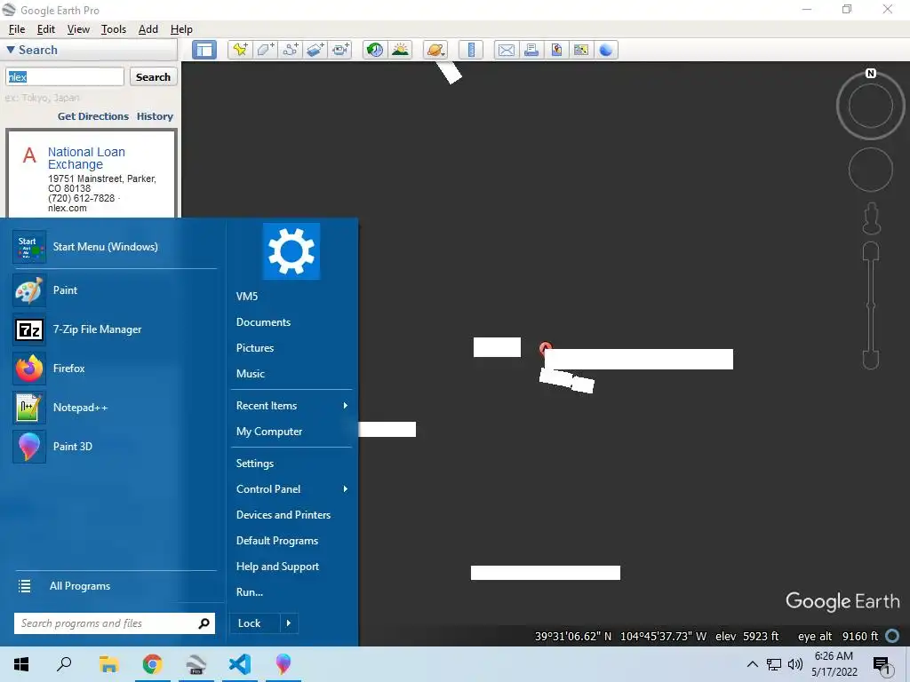Open the File menu
910x682 pixels.
tap(17, 29)
